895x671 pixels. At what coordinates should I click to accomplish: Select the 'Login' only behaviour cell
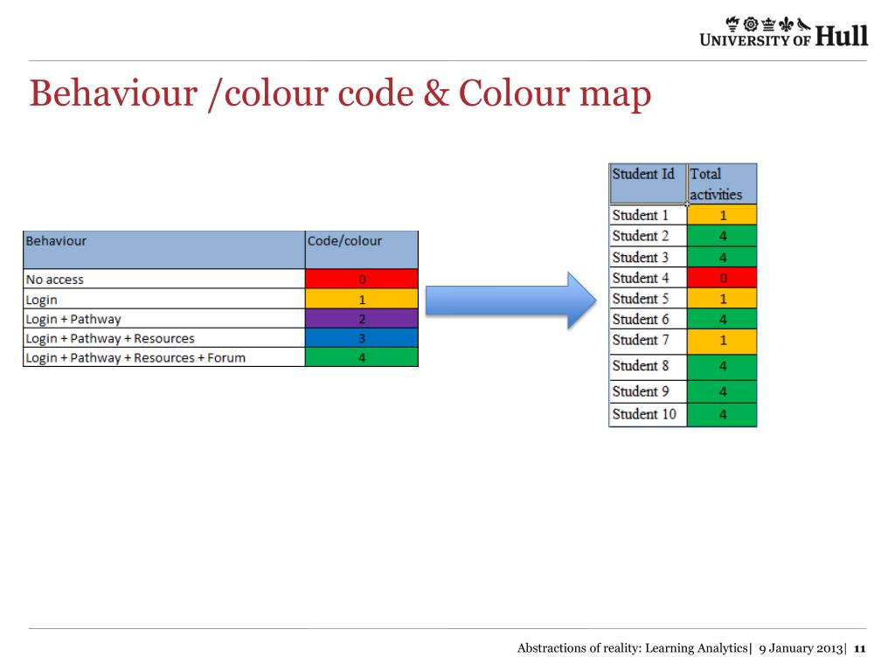163,299
